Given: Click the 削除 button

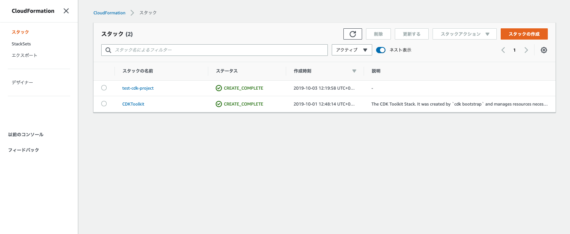Looking at the screenshot, I should [378, 34].
